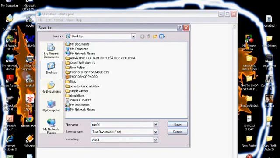Click the Notepad vertical scrollbar up arrow
Image resolution: width=280 pixels, height=158 pixels.
click(x=234, y=26)
